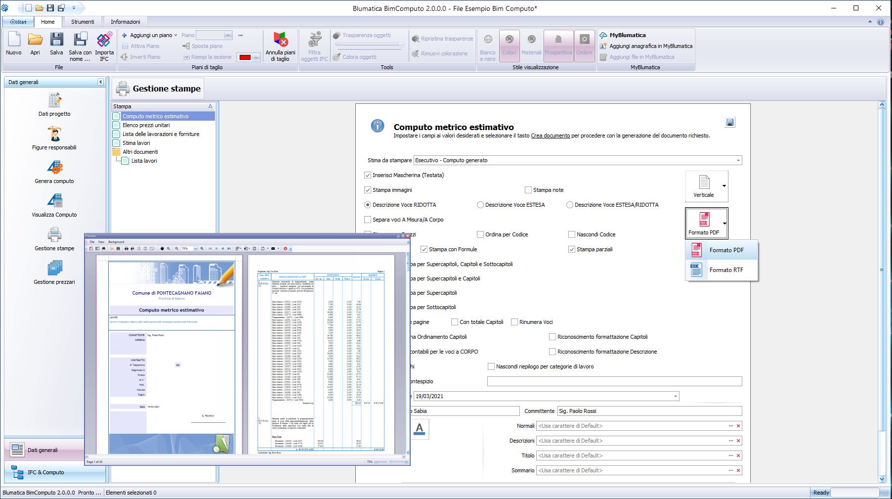Switch to the Informazioni ribbon tab

click(126, 22)
